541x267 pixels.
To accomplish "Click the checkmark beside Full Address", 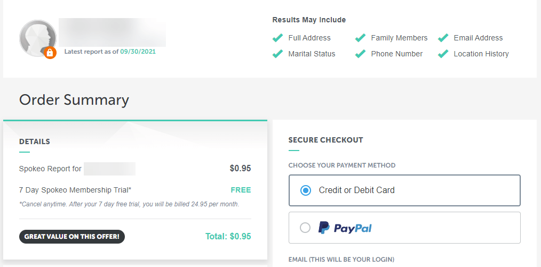I will tap(277, 38).
